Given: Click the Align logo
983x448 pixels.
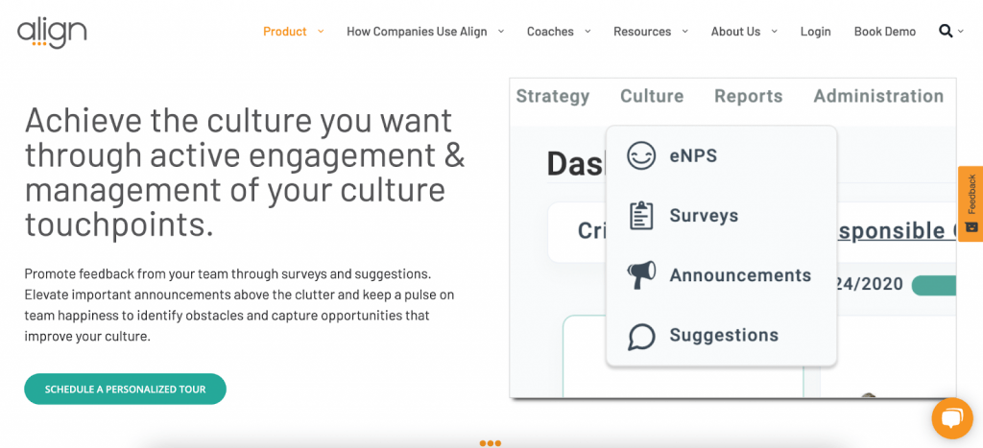Looking at the screenshot, I should pyautogui.click(x=52, y=32).
